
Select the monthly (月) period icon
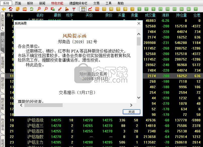click(118, 9)
